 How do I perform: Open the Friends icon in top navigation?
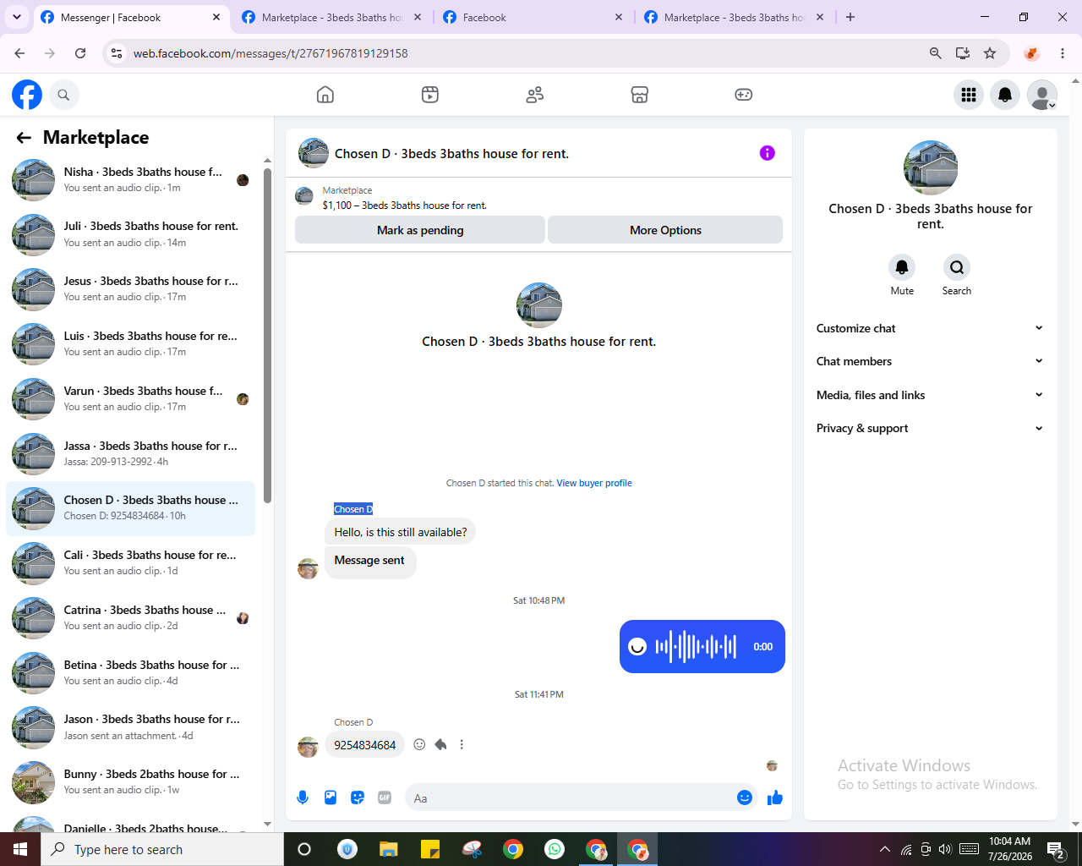click(535, 95)
